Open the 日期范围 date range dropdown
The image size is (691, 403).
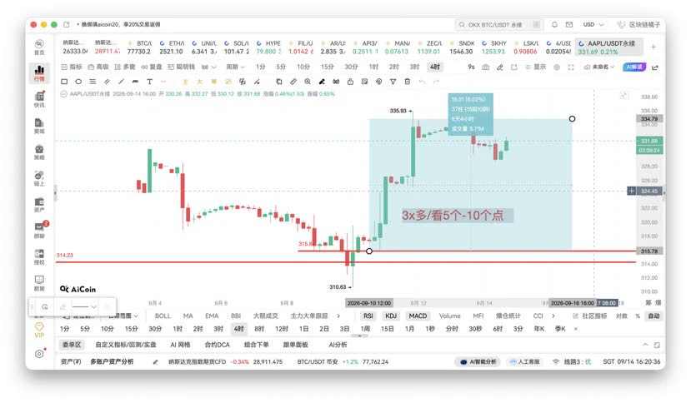tap(123, 316)
